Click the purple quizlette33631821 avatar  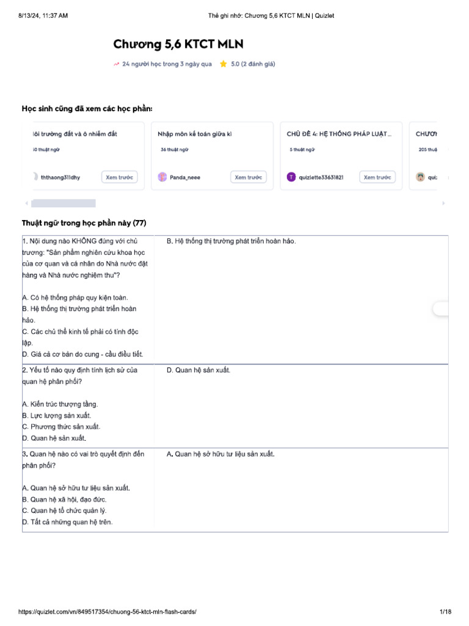click(291, 177)
